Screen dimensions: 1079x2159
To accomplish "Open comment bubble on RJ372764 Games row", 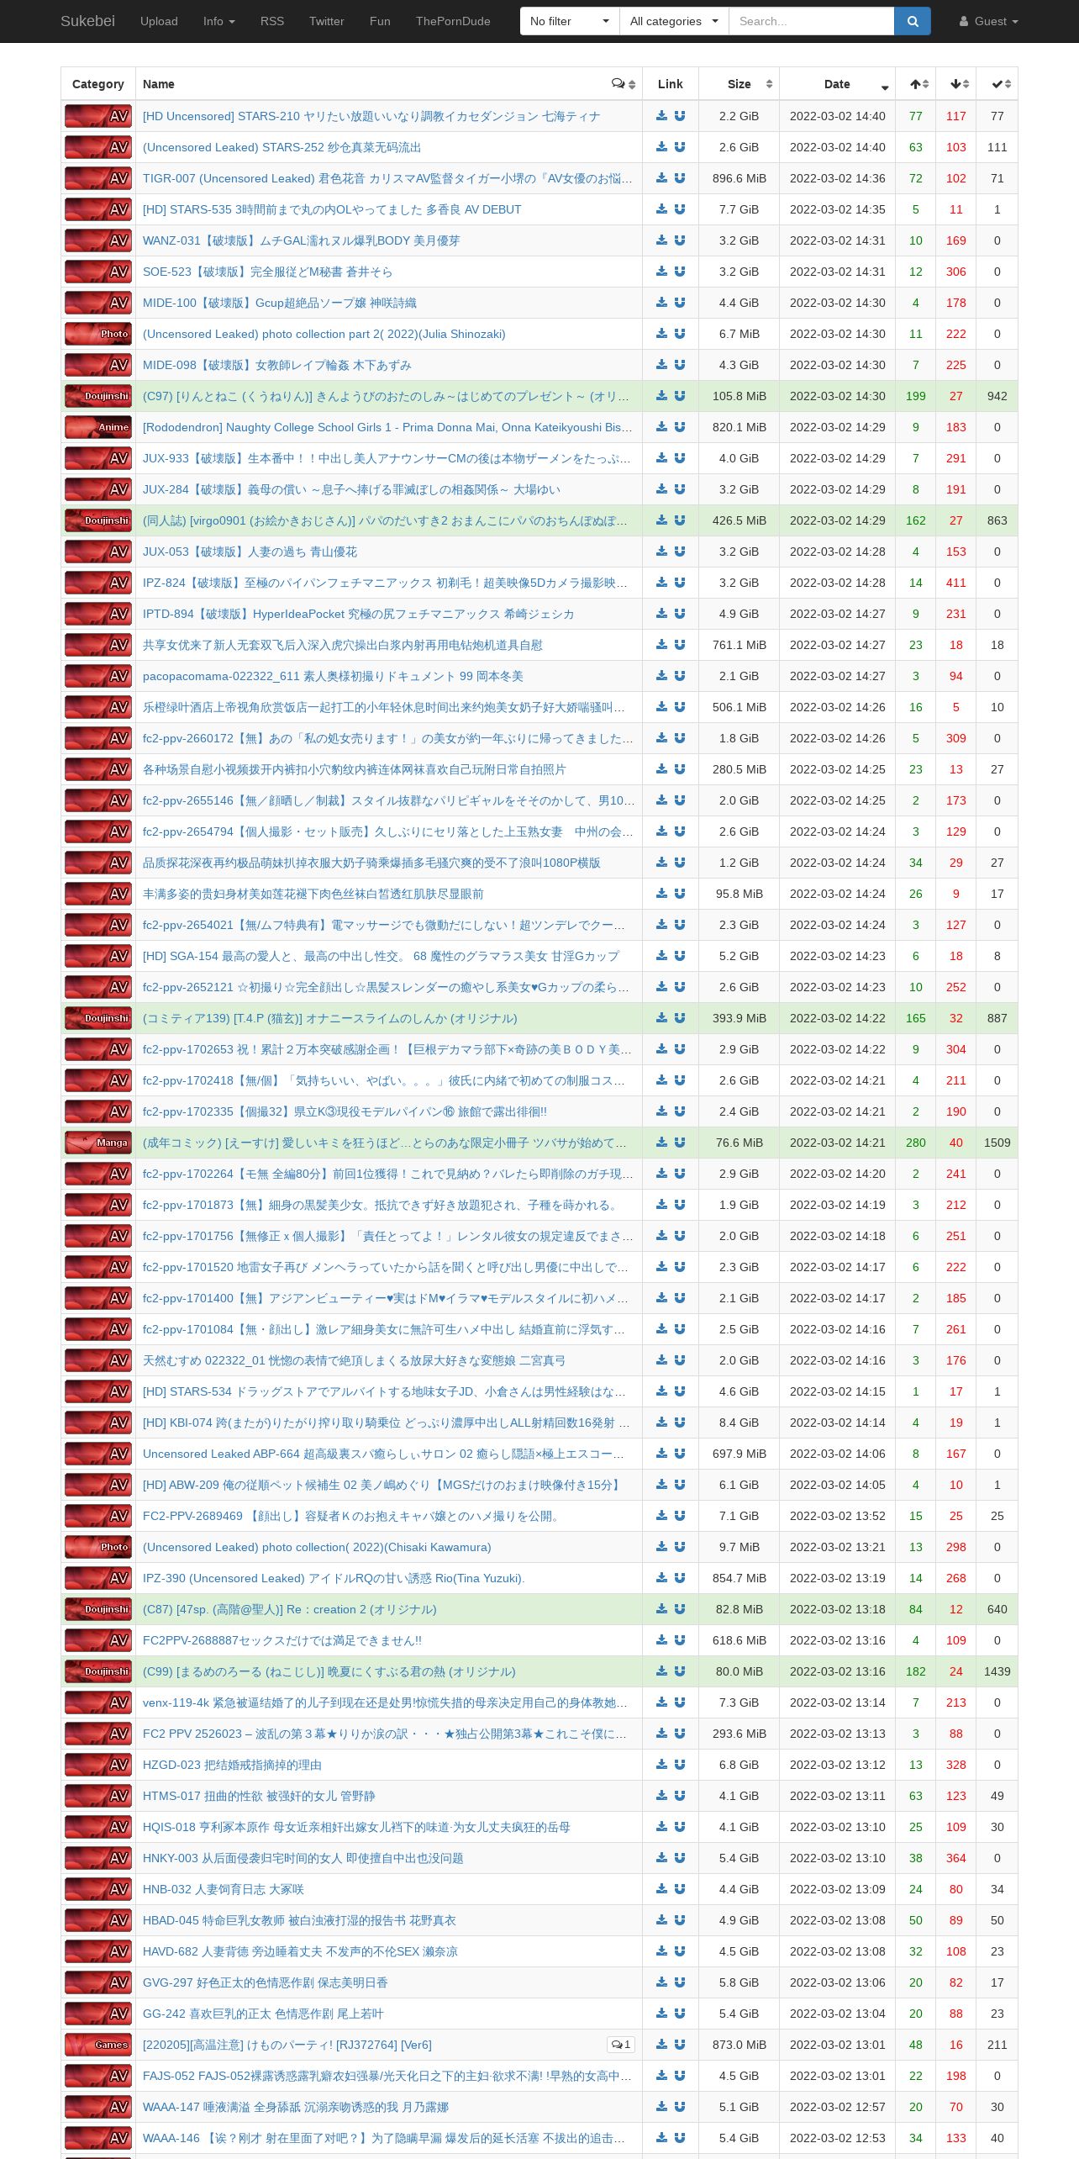I will coord(621,2045).
